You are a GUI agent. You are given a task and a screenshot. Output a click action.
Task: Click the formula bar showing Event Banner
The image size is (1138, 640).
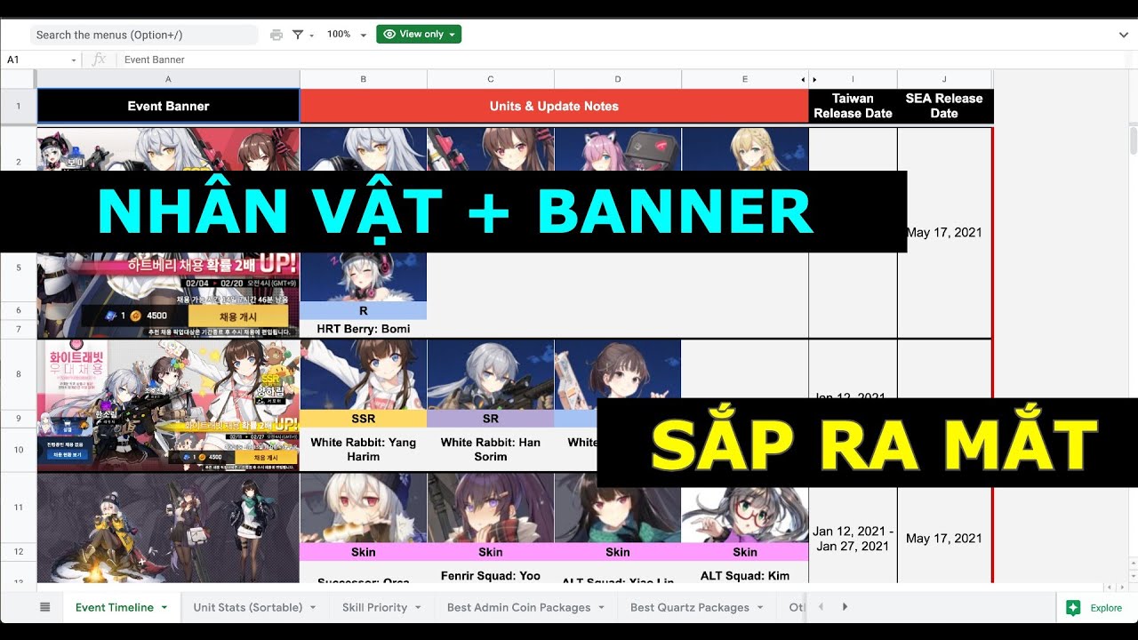(622, 60)
